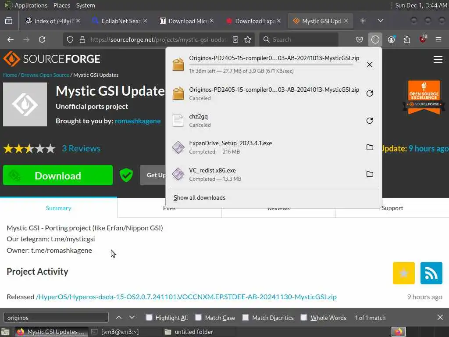449x337 pixels.
Task: Click the SourceForge logo
Action: tap(52, 59)
